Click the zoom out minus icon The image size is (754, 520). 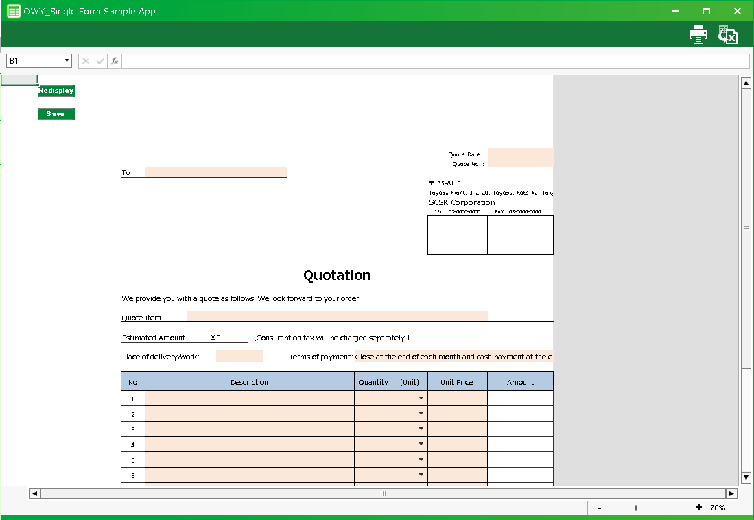(600, 508)
